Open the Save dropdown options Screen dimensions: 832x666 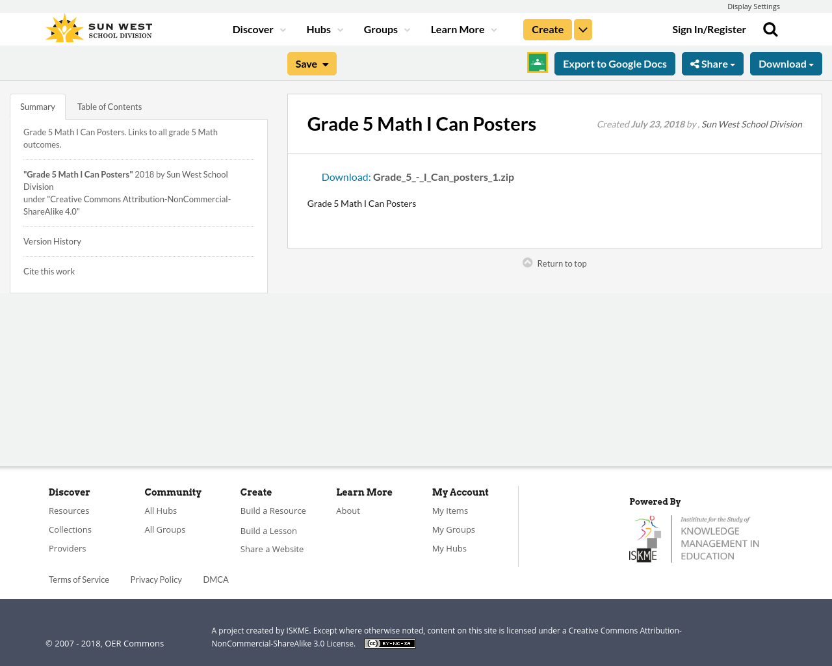click(311, 62)
